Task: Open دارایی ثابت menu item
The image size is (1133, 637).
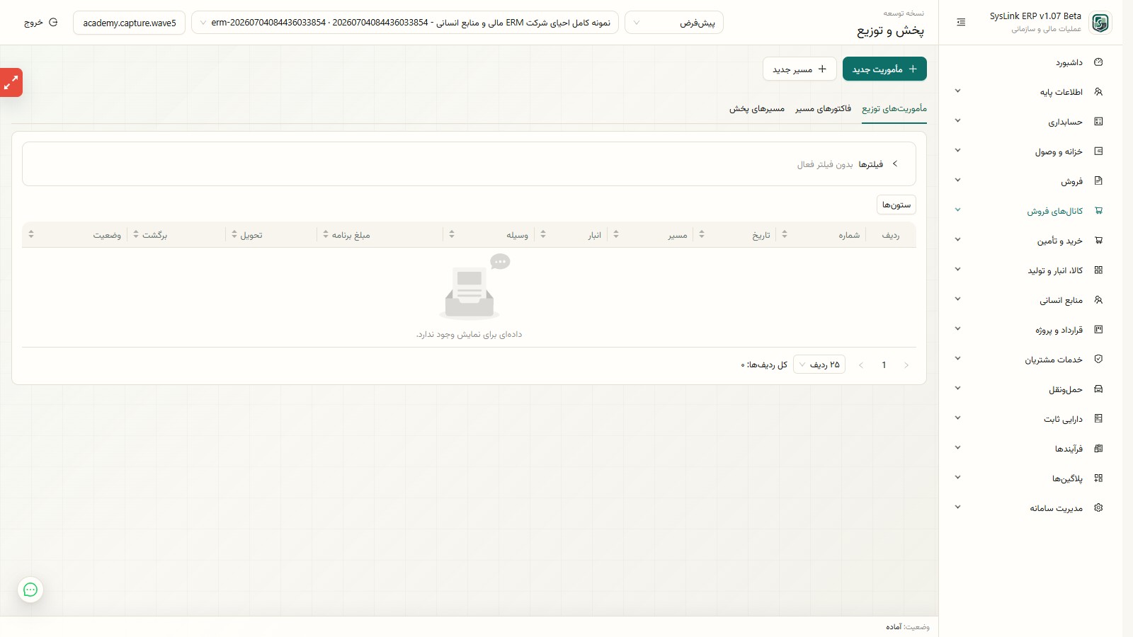Action: 1030,419
